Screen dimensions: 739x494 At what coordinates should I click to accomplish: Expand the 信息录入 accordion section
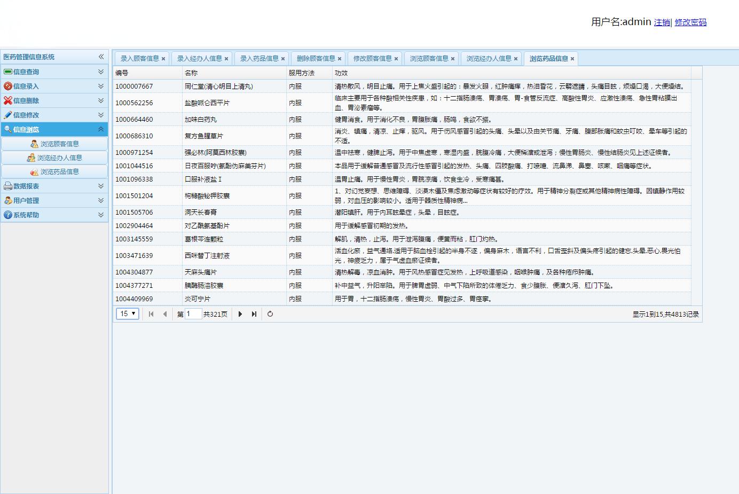click(x=101, y=86)
